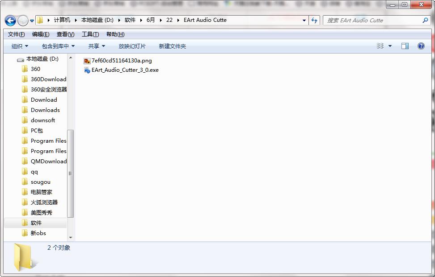Click the change view icon
435x277 pixels.
pyautogui.click(x=380, y=46)
